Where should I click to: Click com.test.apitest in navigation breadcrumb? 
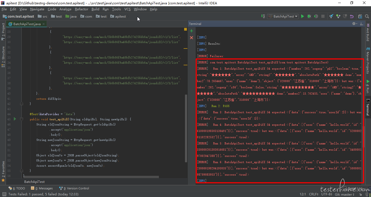coord(18,16)
